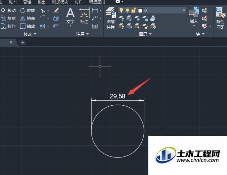227x175 pixels.
Task: Close the current drawing tab
Action: point(11,42)
